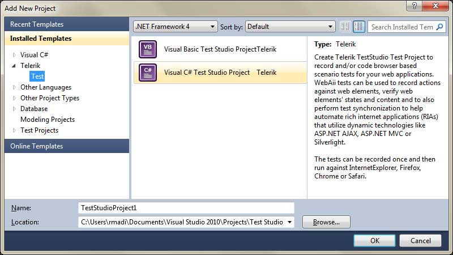
Task: Expand the Visual C# tree node
Action: 14,55
